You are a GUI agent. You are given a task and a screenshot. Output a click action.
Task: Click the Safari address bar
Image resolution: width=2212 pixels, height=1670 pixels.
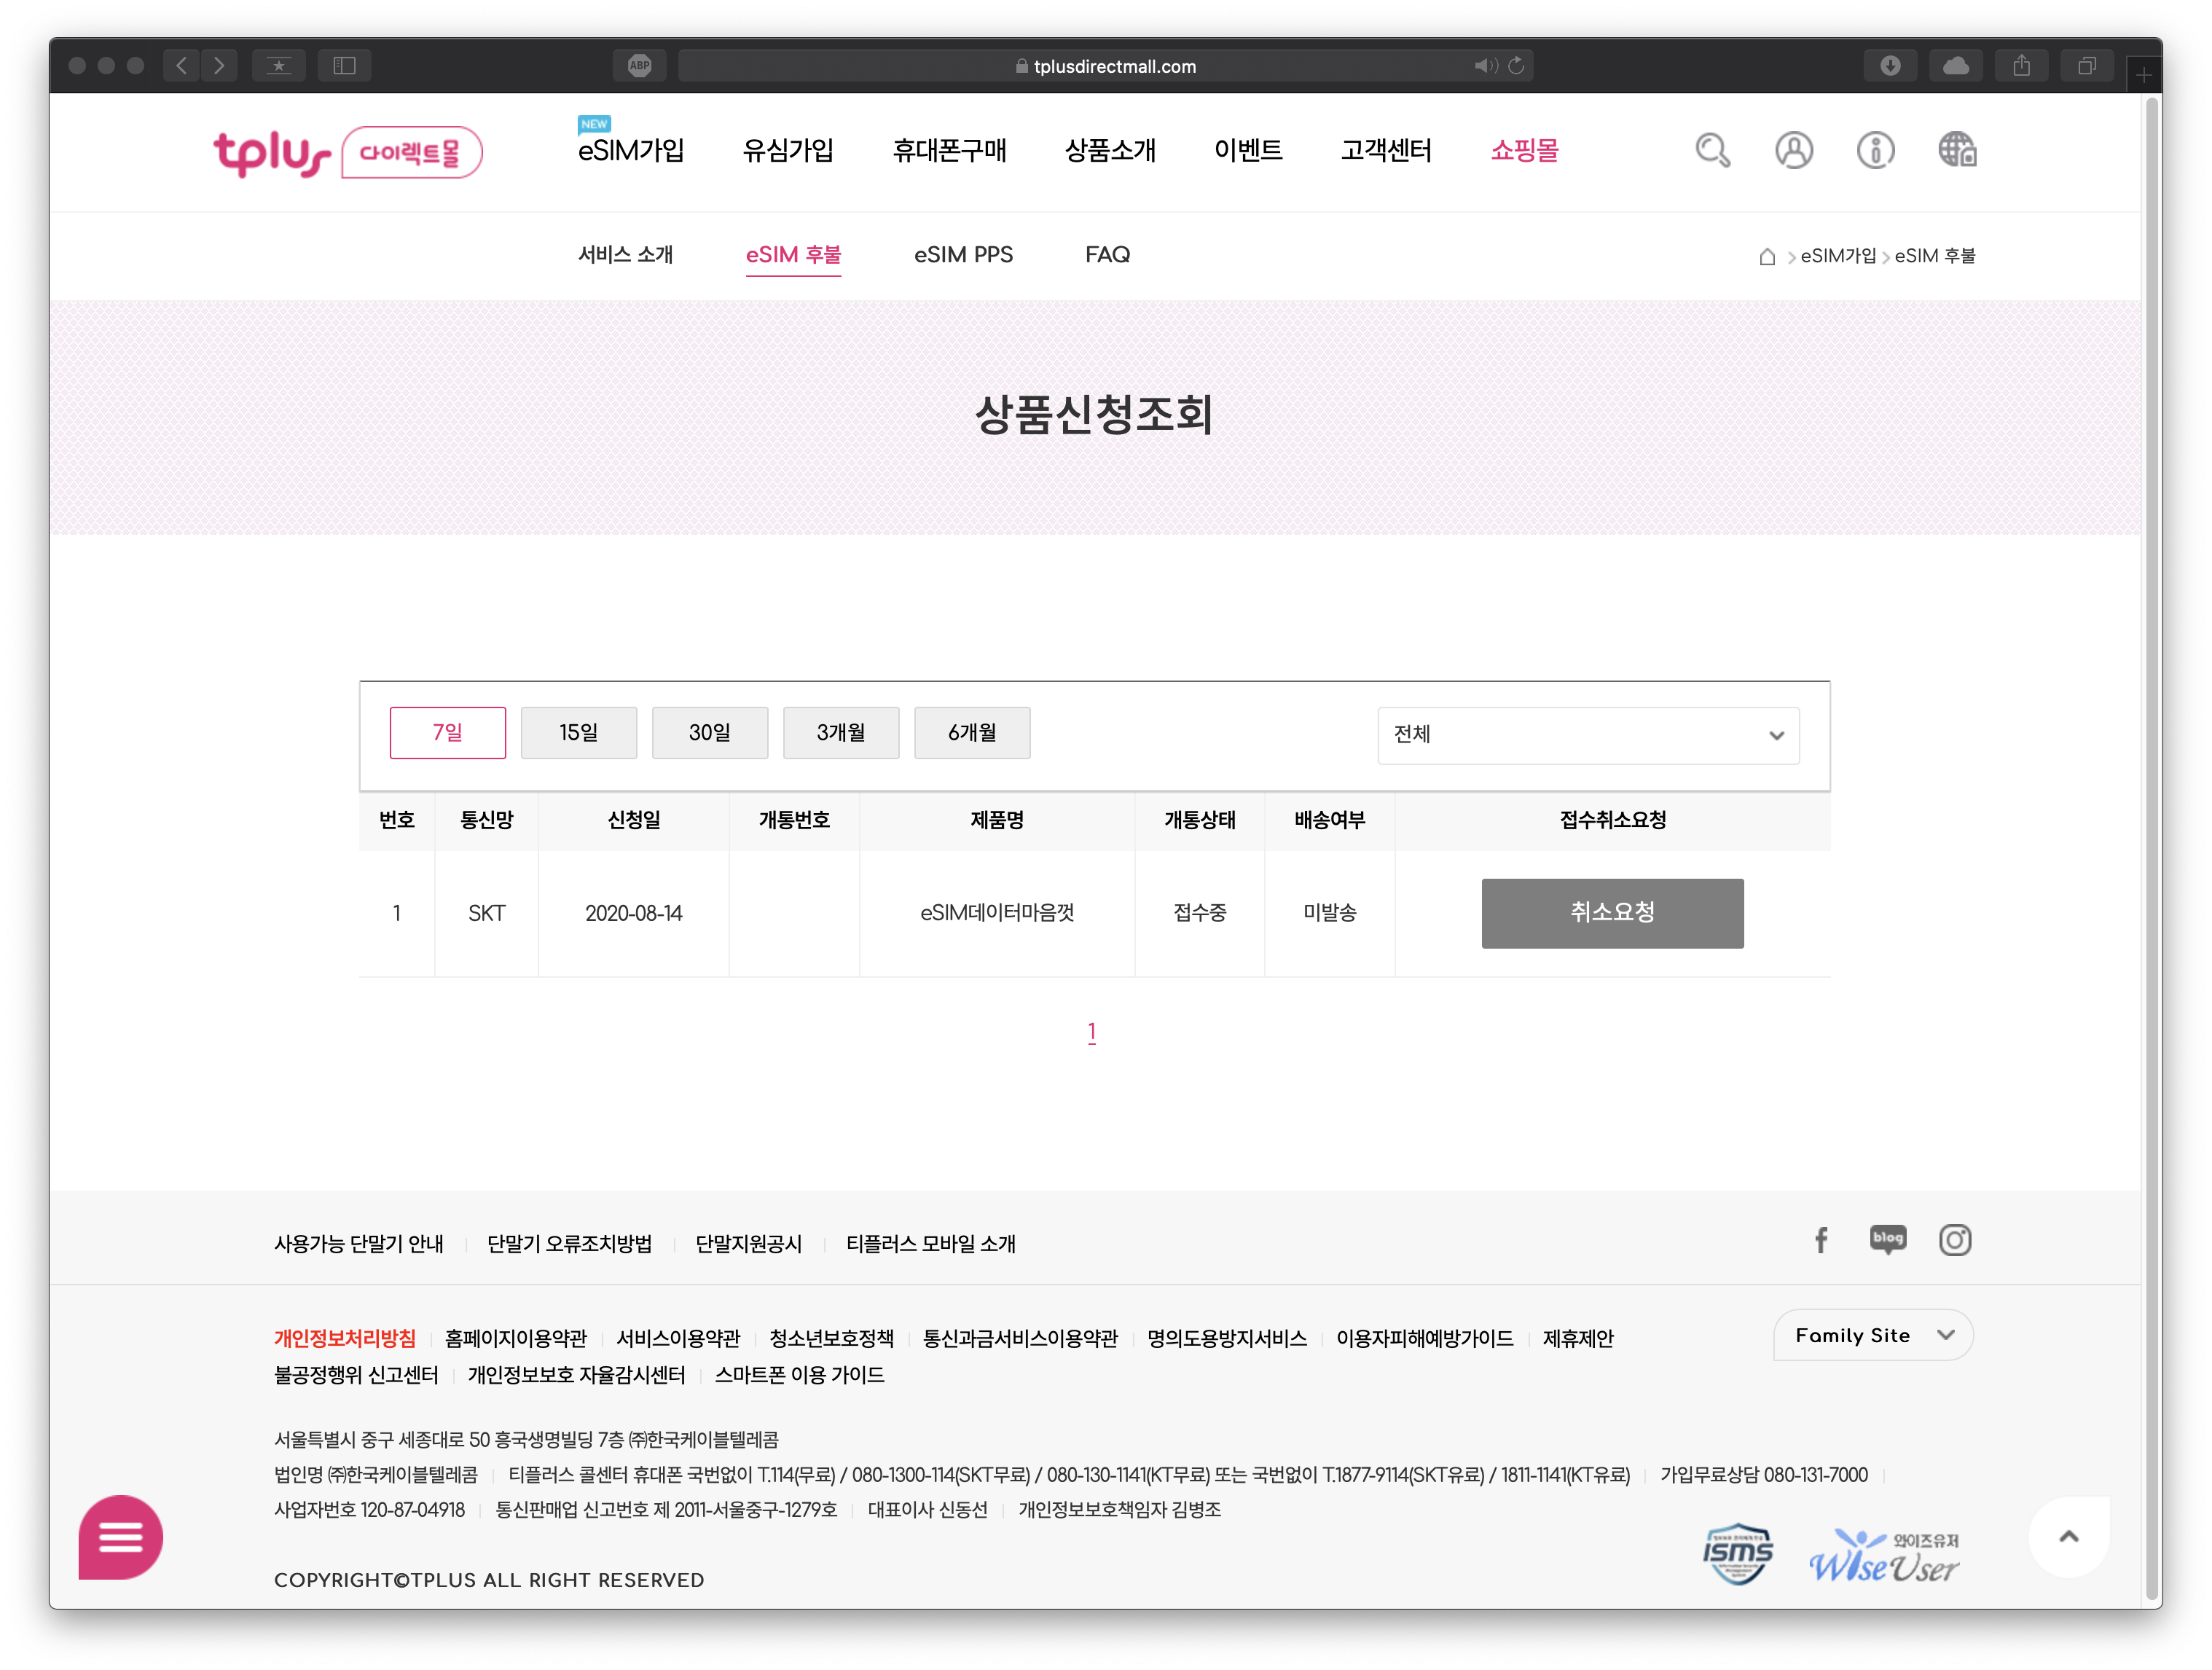coord(1105,66)
